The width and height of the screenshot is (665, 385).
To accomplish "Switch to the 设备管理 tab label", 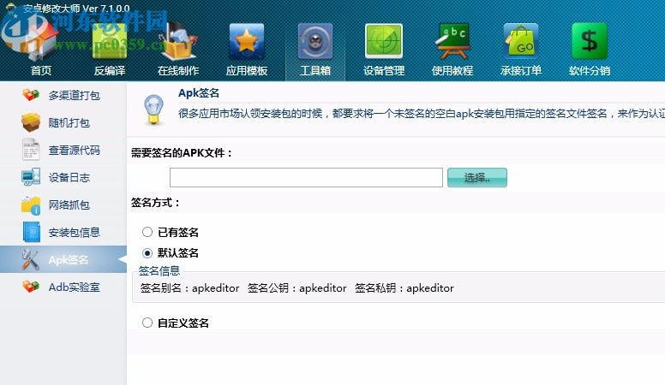I will 384,70.
